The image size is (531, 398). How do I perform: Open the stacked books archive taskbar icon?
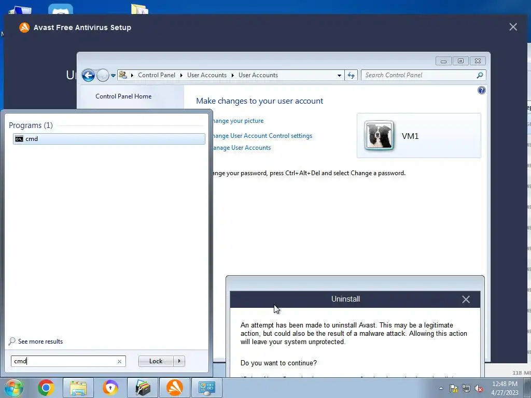[x=143, y=388]
